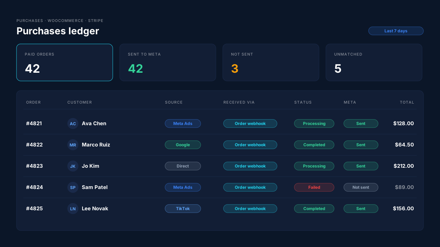This screenshot has height=247, width=440.
Task: Click Order webhook badge for Ava Chen
Action: 250,123
